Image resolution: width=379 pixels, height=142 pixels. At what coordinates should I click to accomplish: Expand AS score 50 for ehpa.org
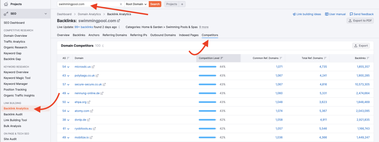coord(66,102)
